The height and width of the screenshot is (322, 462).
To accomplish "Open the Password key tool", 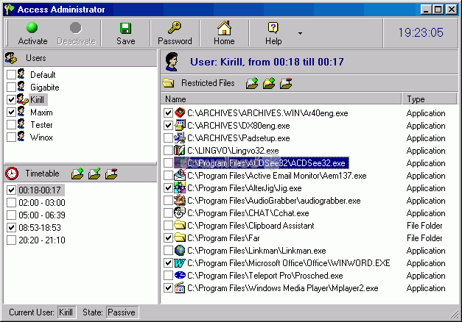I will (175, 33).
